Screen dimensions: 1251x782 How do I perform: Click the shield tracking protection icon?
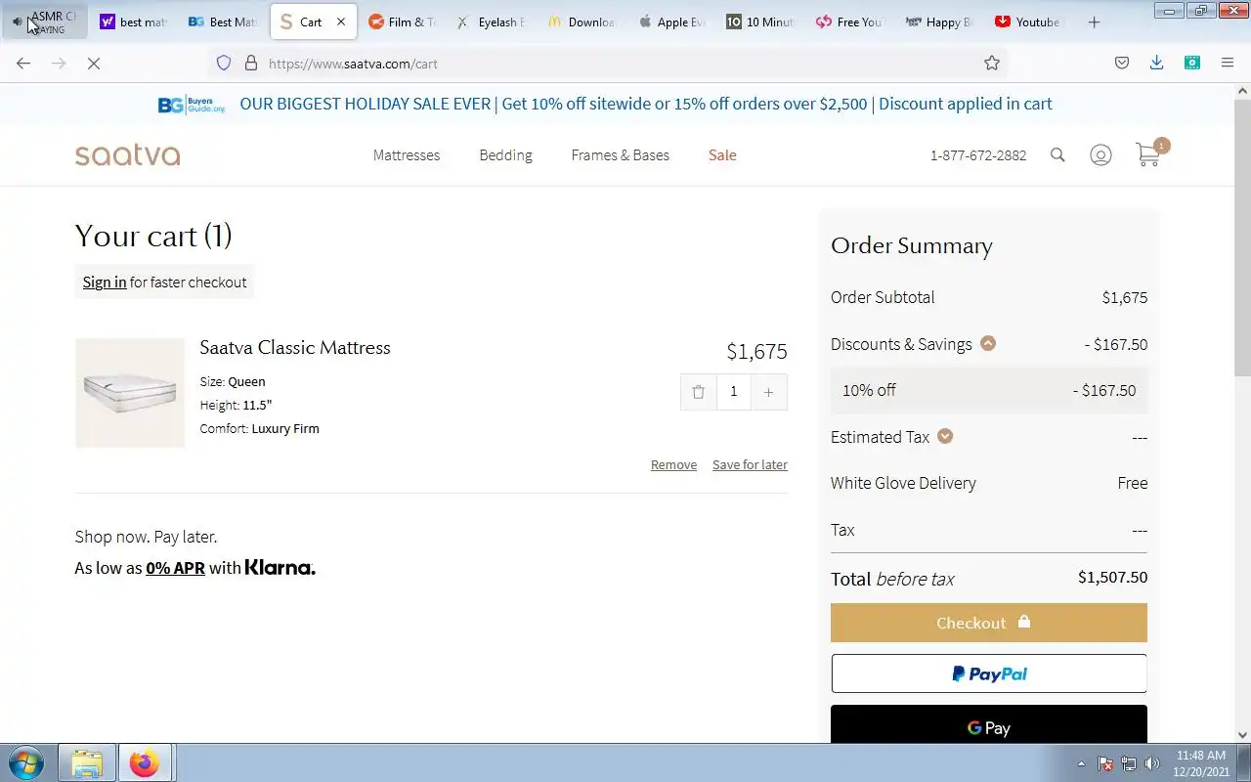(224, 63)
